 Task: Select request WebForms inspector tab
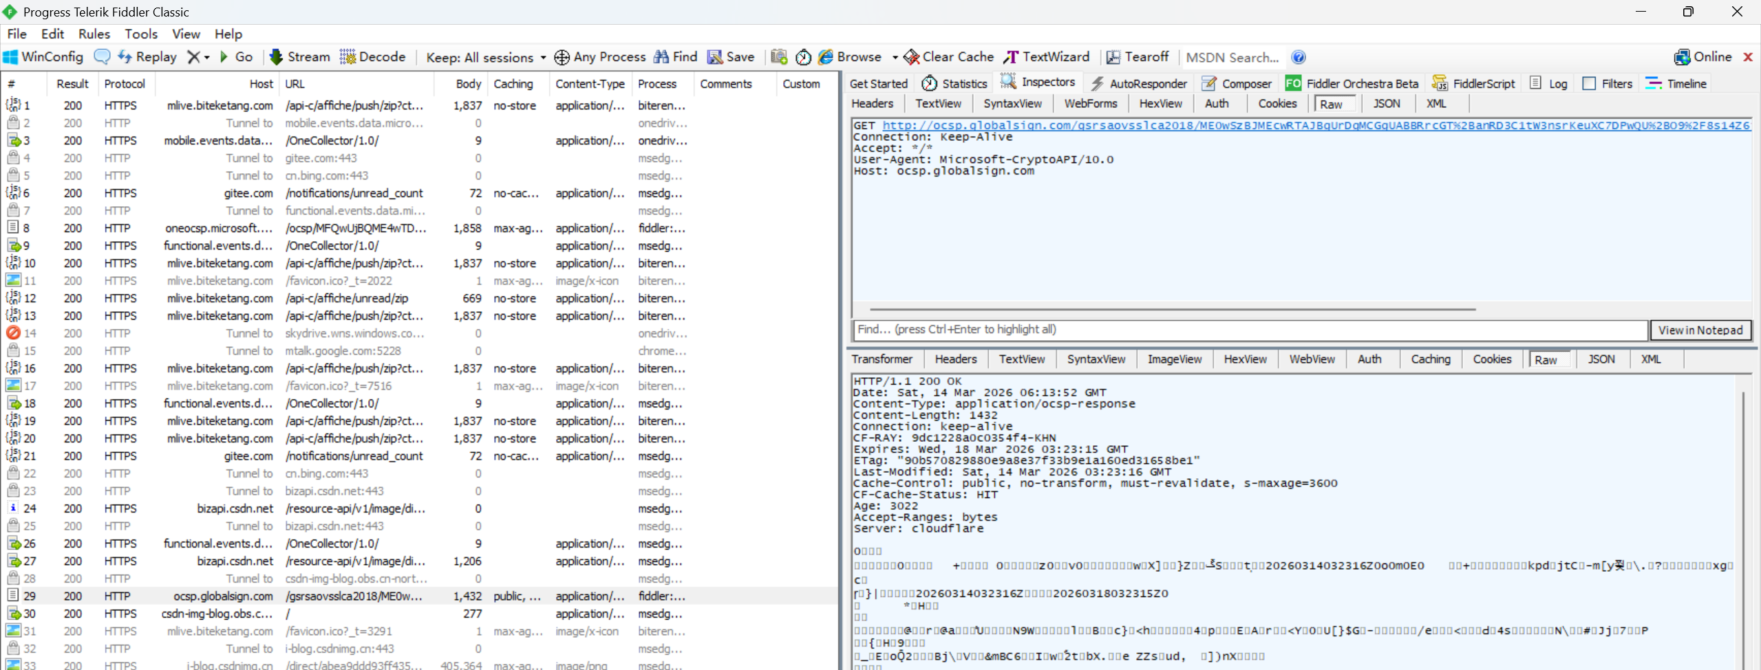[1090, 104]
